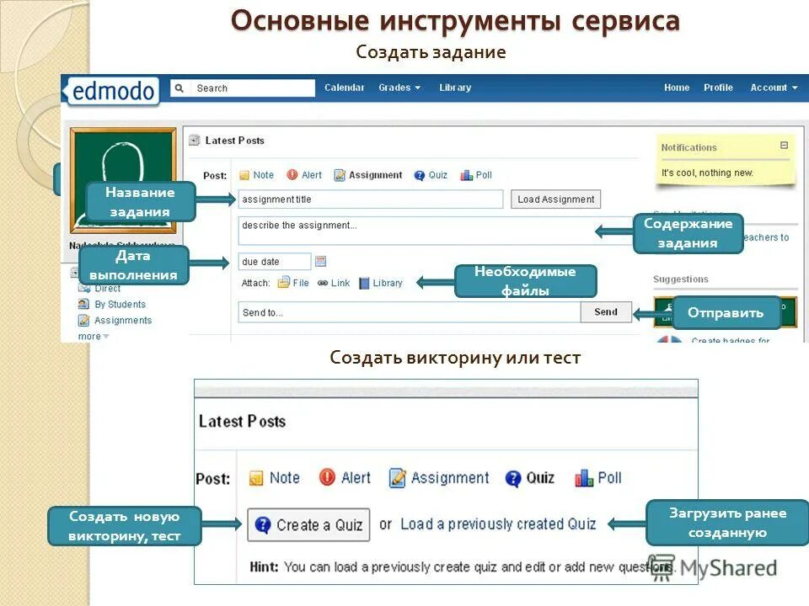Click the Load Assignment button
This screenshot has width=809, height=606.
(x=555, y=199)
